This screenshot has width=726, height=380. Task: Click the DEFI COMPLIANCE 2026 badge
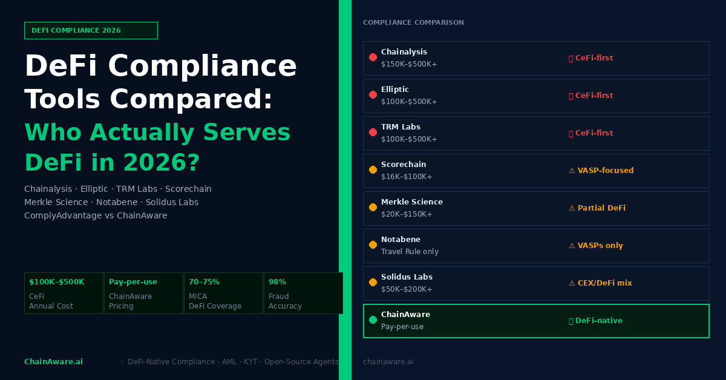click(91, 30)
